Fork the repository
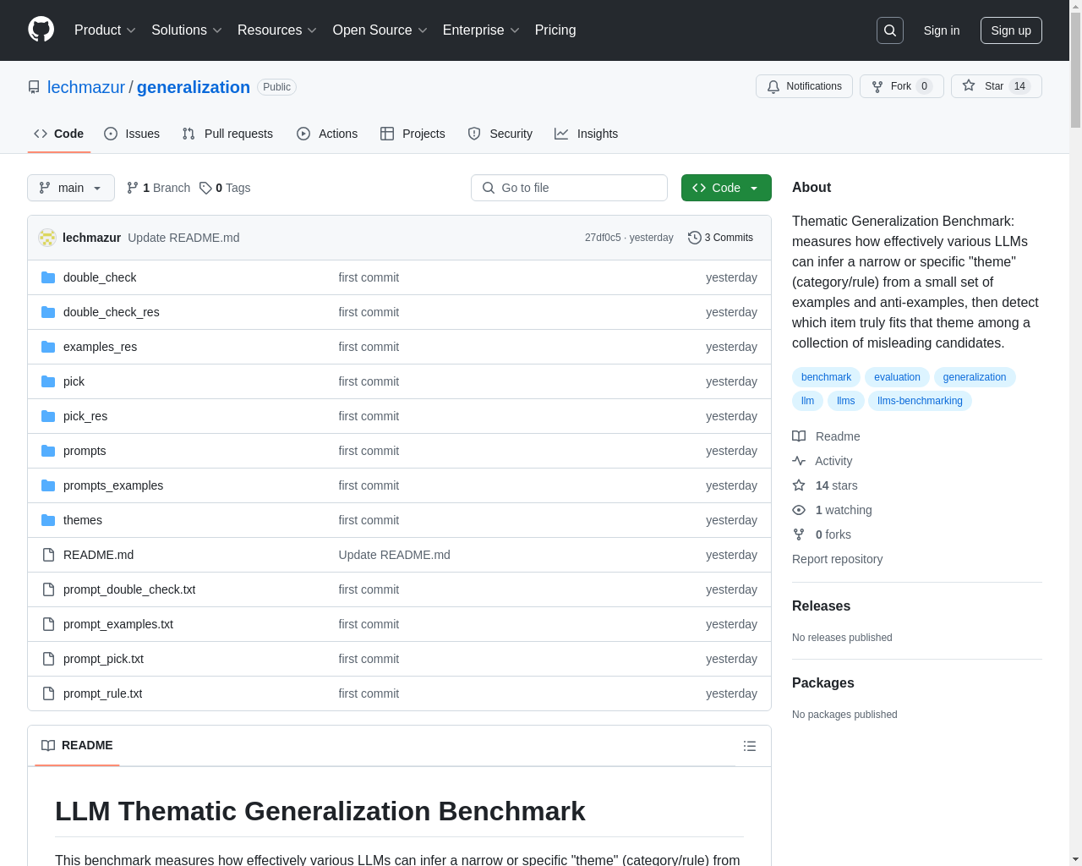 tap(901, 86)
